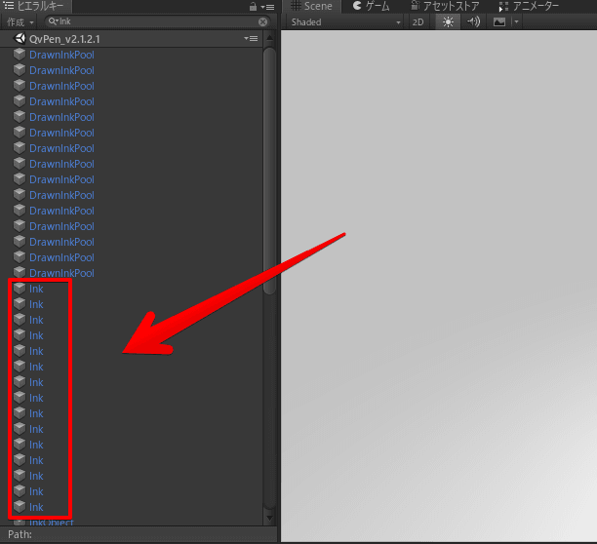The height and width of the screenshot is (544, 597).
Task: Toggle 2D view mode
Action: [x=418, y=21]
